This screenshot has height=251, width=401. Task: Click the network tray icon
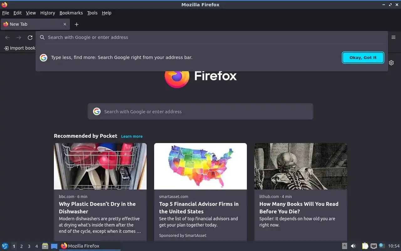373,246
